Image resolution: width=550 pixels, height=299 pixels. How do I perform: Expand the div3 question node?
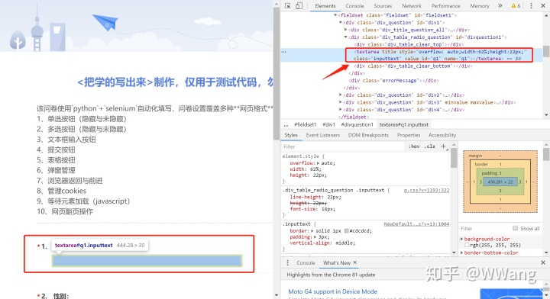[x=341, y=102]
